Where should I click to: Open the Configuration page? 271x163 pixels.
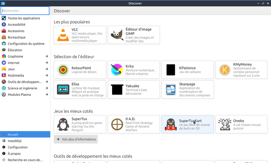pos(25,147)
